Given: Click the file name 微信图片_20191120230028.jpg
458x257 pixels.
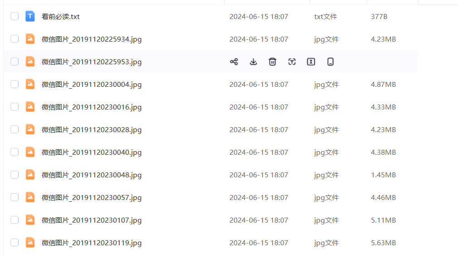Looking at the screenshot, I should click(92, 130).
